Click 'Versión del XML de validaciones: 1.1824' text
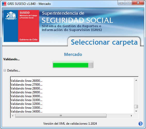Viewport: 146px width, 129px height. click(x=70, y=124)
